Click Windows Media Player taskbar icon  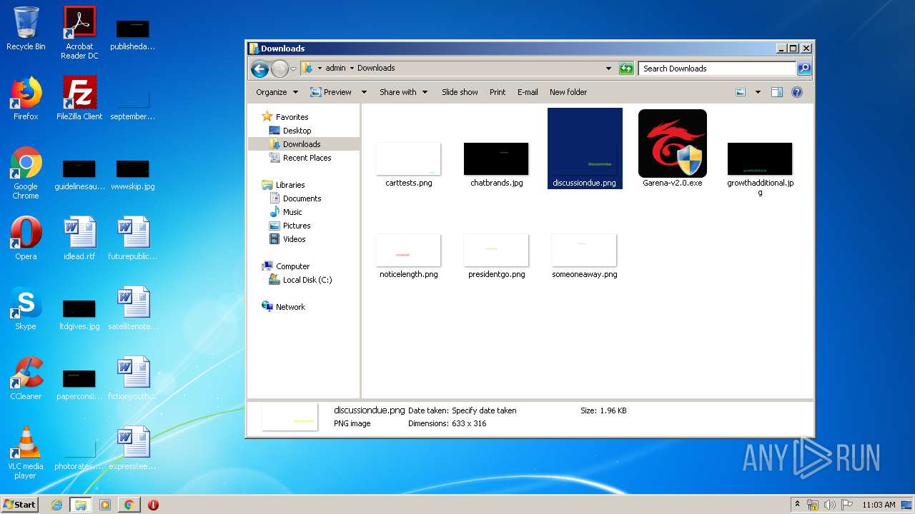click(105, 505)
